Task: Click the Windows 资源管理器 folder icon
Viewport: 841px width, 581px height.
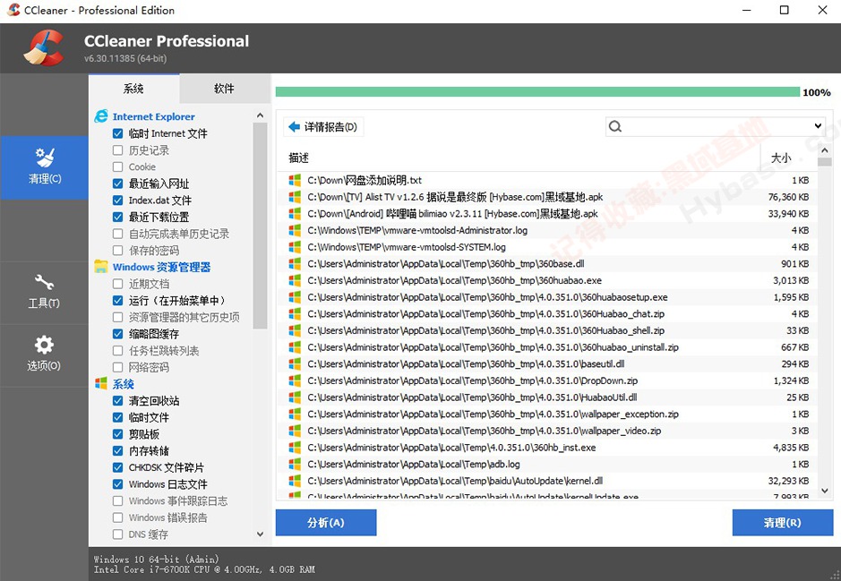Action: 101,267
